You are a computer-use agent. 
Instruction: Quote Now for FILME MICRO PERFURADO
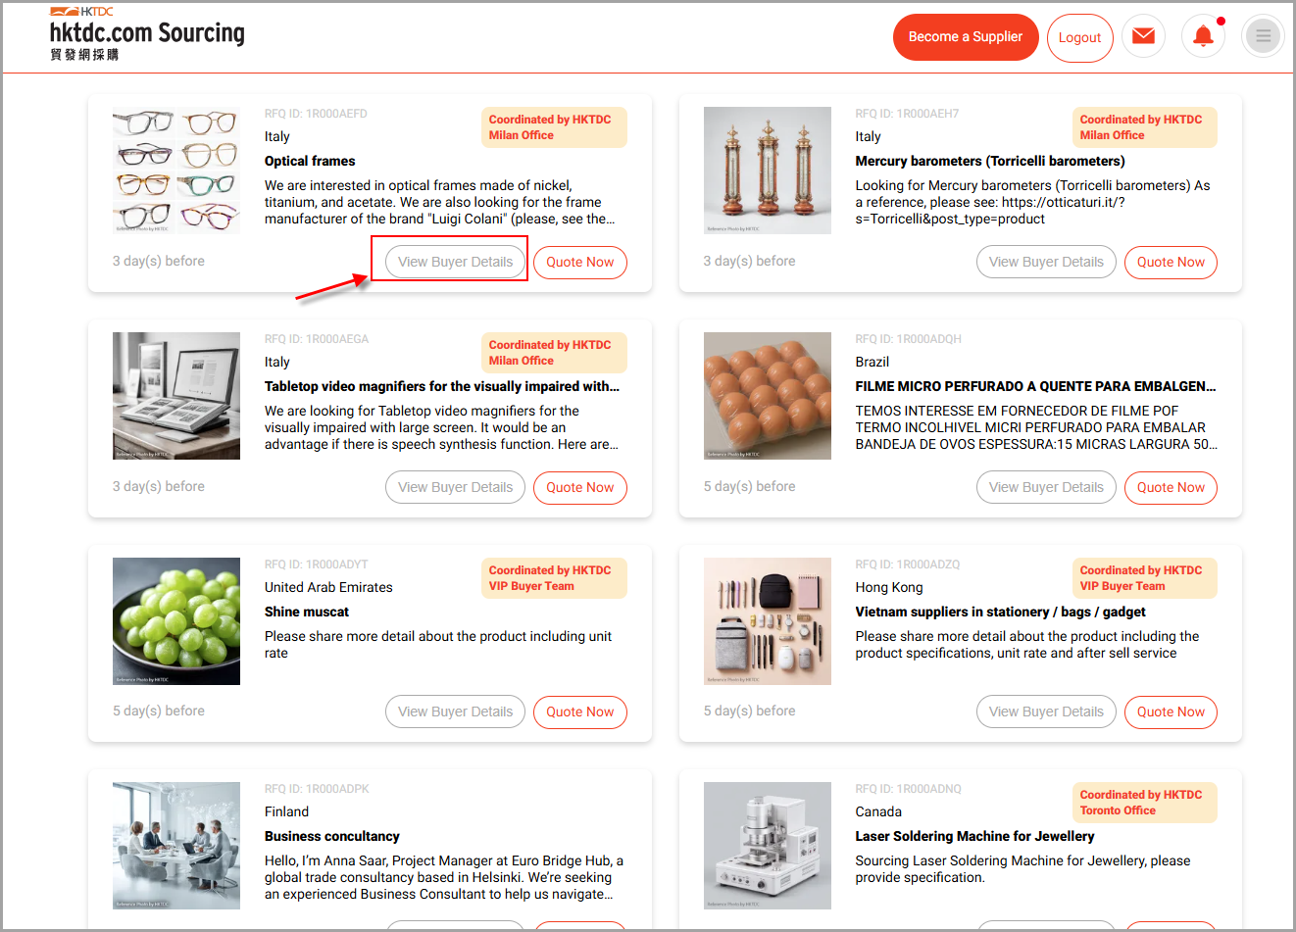pyautogui.click(x=1171, y=487)
